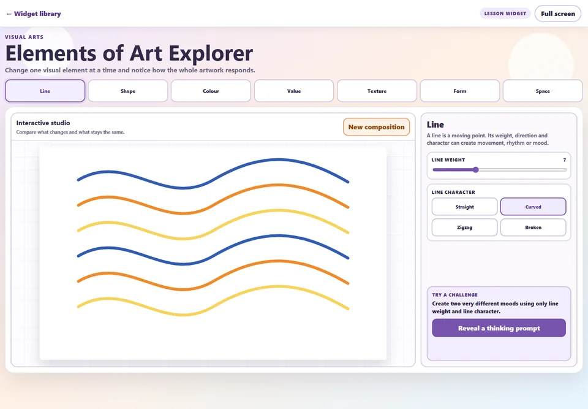Switch to the Form tab
Image resolution: width=588 pixels, height=409 pixels.
tap(460, 91)
